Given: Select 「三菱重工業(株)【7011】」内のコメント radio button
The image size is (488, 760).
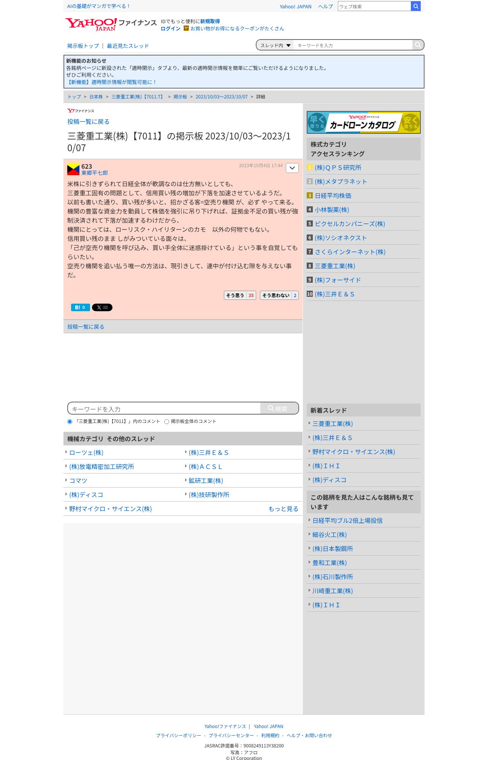Looking at the screenshot, I should point(70,421).
